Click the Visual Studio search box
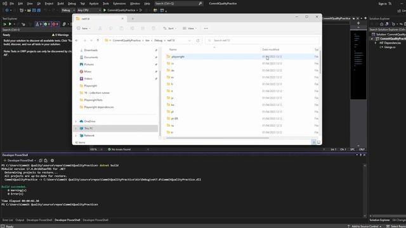This screenshot has width=406, height=228. click(178, 4)
